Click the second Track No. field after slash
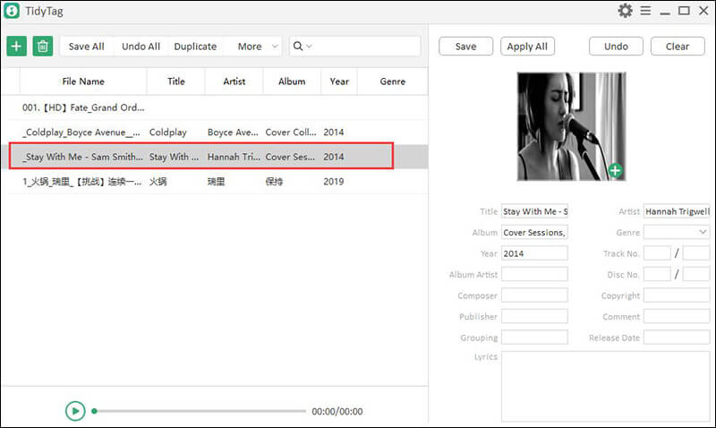 coord(696,253)
